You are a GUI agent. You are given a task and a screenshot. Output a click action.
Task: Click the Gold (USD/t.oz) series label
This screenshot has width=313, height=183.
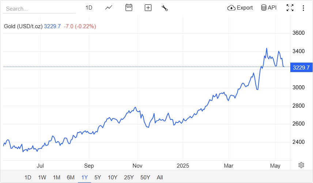tap(23, 26)
